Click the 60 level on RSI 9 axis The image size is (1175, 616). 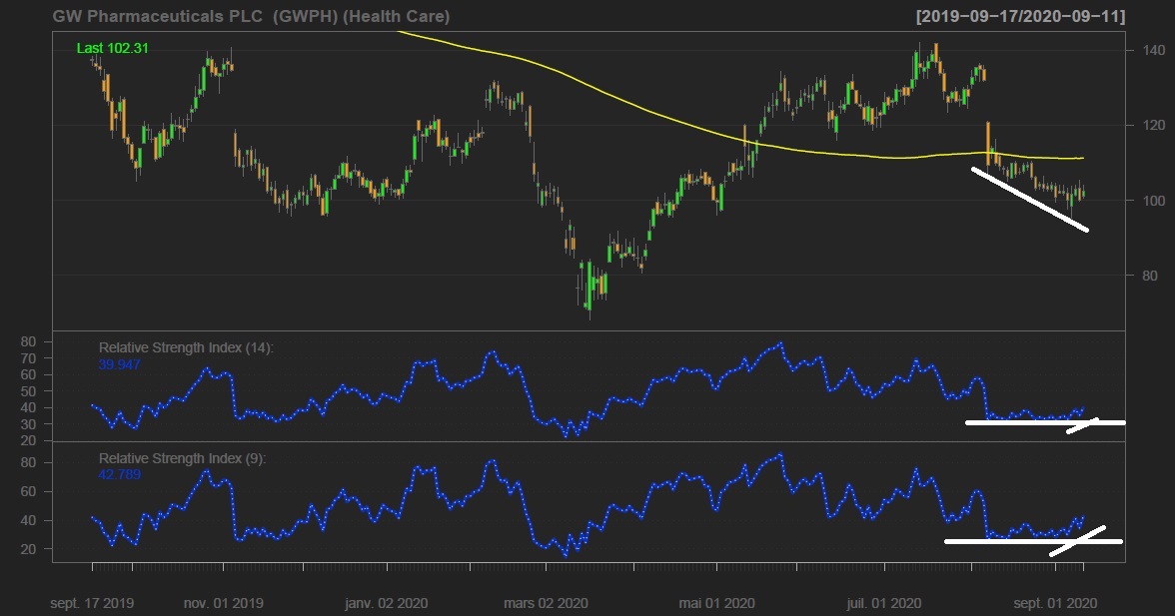coord(28,492)
